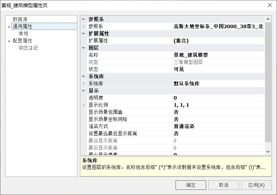
Task: Expand the 显示比例 property row
Action: 84,105
